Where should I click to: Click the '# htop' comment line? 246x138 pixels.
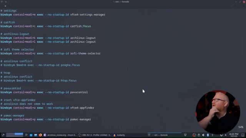tap(5, 73)
